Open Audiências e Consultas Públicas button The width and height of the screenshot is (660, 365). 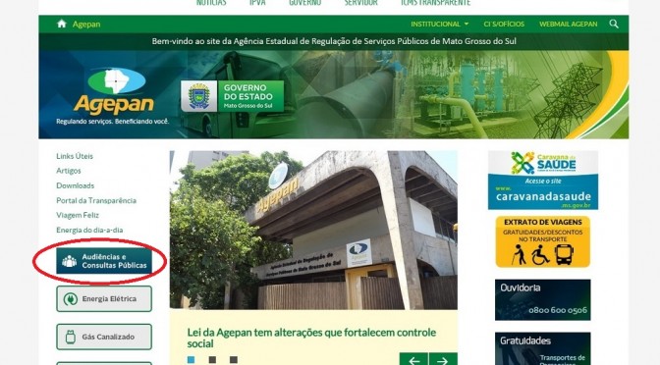click(104, 261)
